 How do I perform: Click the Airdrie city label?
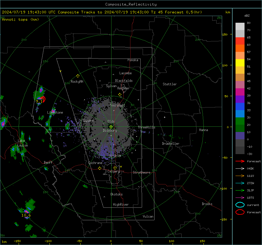click(x=115, y=156)
